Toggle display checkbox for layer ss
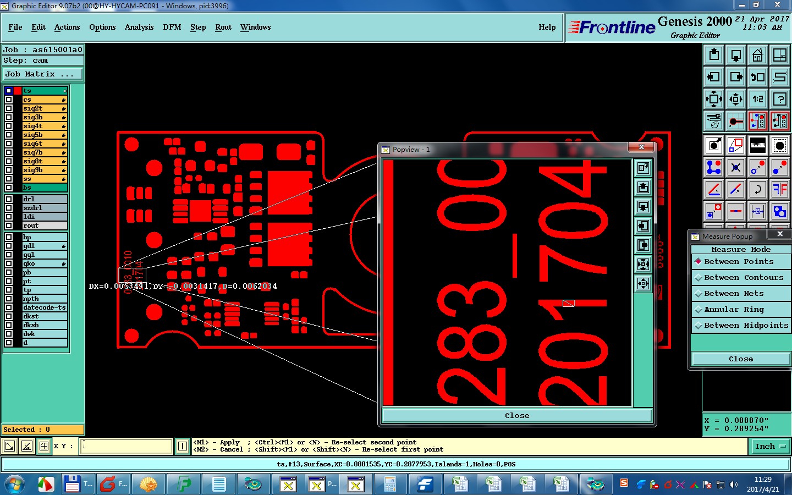Image resolution: width=792 pixels, height=495 pixels. (x=9, y=179)
